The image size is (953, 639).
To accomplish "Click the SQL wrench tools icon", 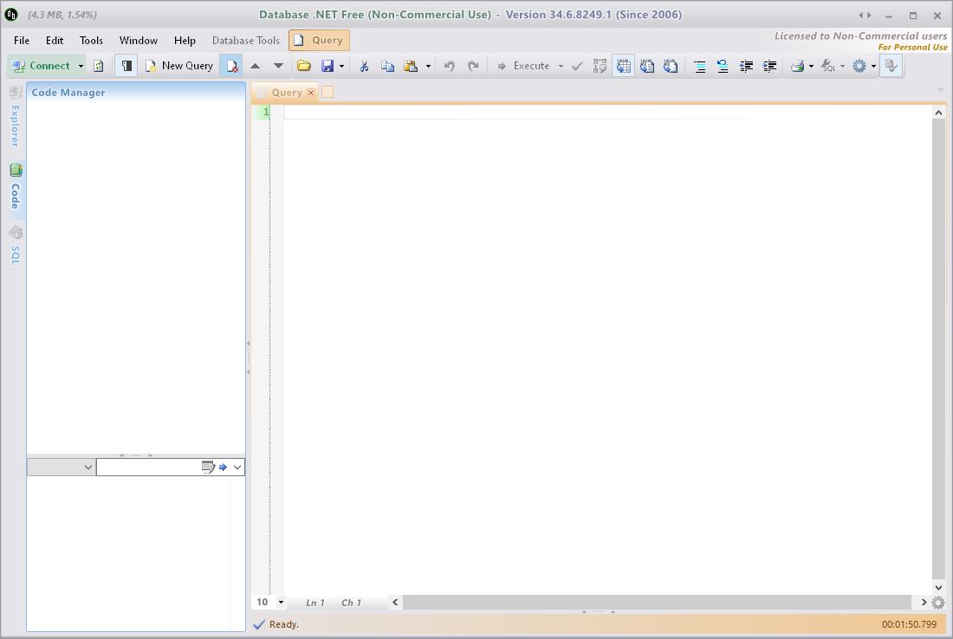I will (827, 66).
